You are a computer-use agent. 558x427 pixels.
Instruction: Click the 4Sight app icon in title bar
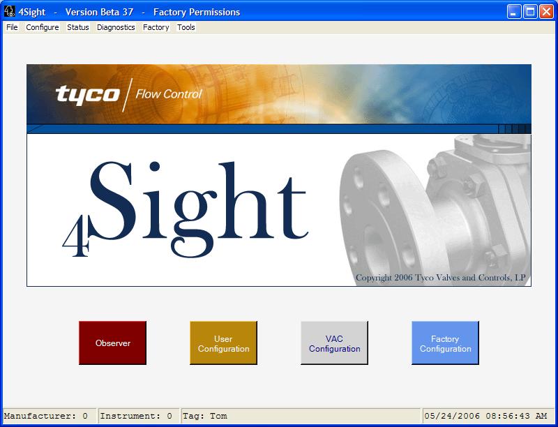click(10, 12)
